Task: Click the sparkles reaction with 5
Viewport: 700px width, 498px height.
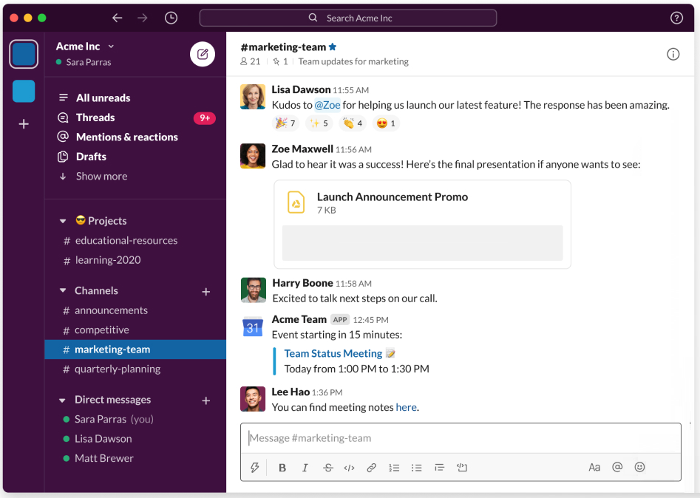Action: (319, 123)
